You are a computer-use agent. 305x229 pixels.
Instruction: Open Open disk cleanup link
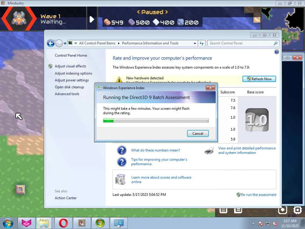[x=69, y=87]
